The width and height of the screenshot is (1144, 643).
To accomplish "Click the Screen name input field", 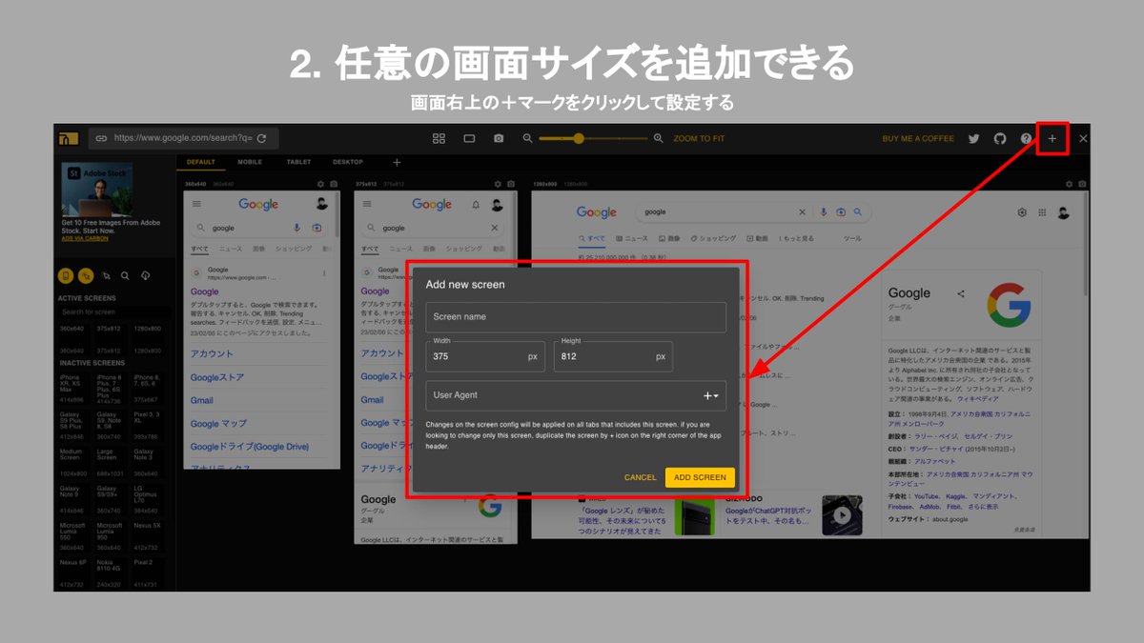I will click(x=576, y=317).
